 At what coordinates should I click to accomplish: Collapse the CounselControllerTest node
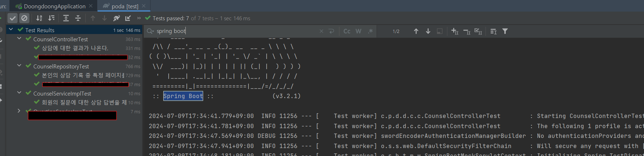pos(19,38)
